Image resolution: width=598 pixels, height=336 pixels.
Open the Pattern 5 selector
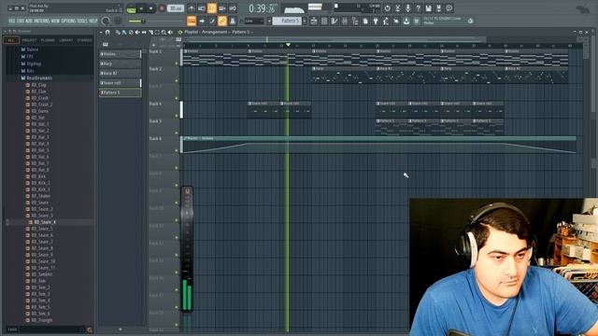click(x=287, y=21)
